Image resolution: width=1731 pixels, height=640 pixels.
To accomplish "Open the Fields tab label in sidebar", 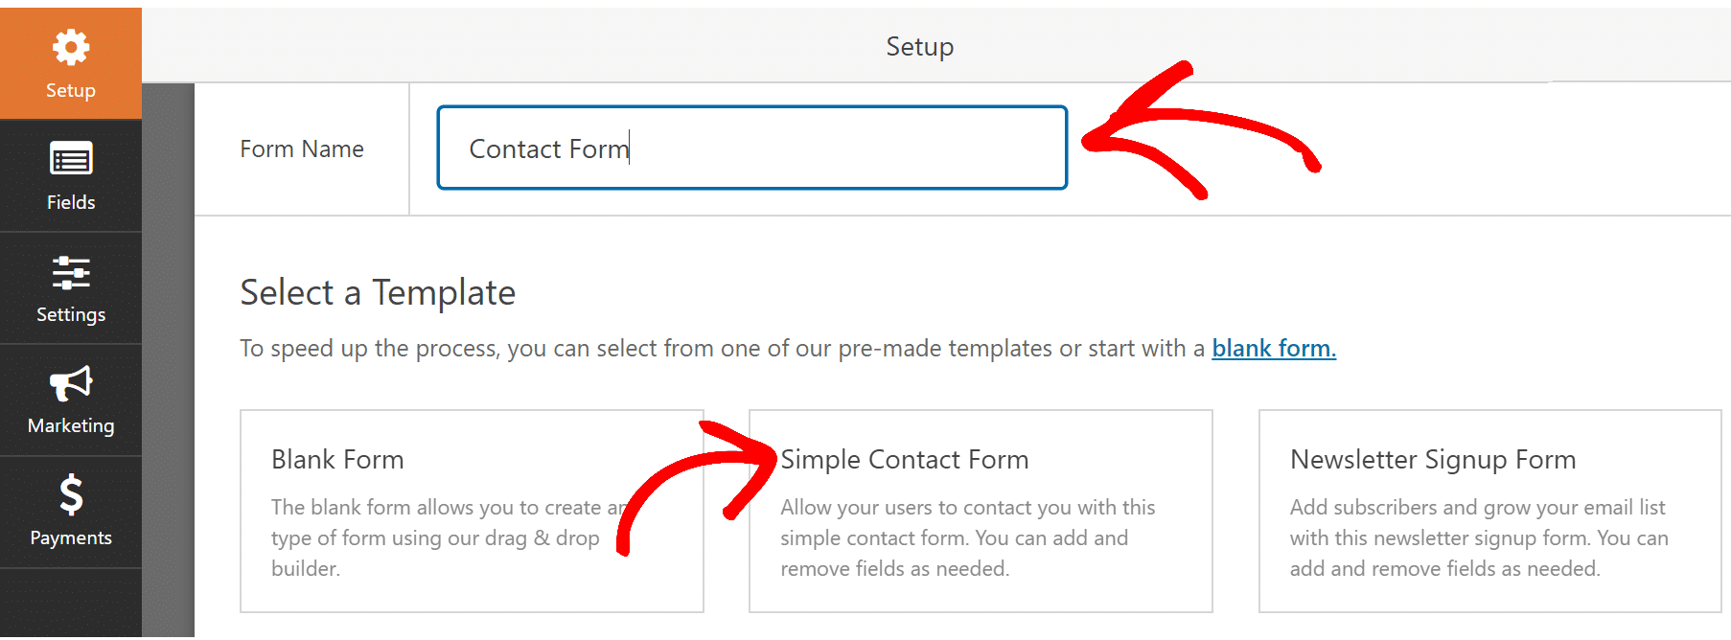I will (71, 202).
